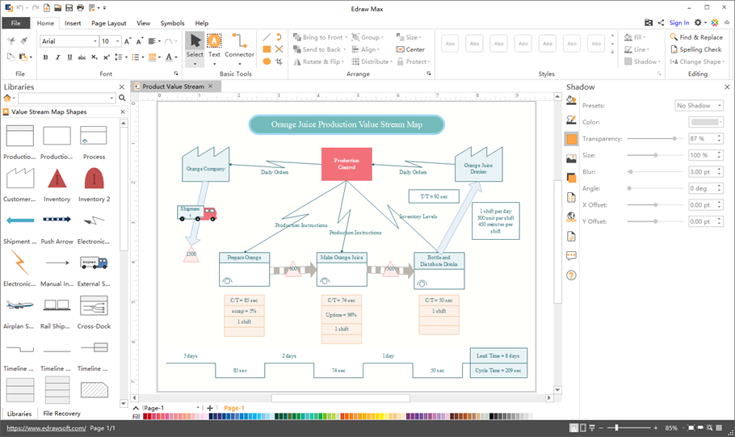The image size is (735, 437).
Task: Open the shadow Color dropdown
Action: (x=705, y=122)
